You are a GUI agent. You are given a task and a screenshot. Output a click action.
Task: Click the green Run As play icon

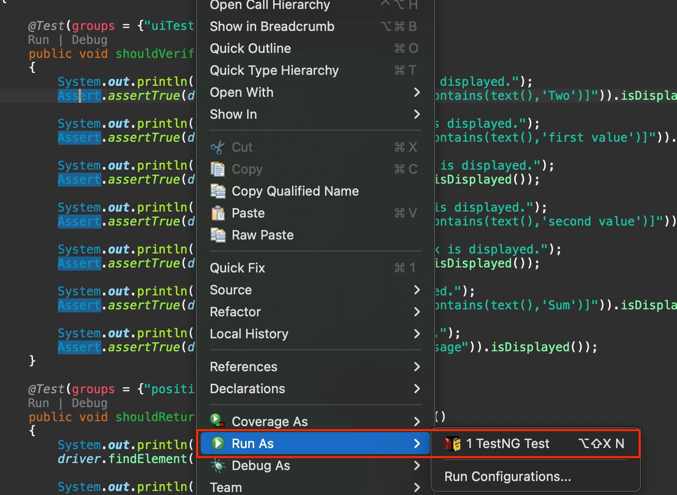[218, 443]
